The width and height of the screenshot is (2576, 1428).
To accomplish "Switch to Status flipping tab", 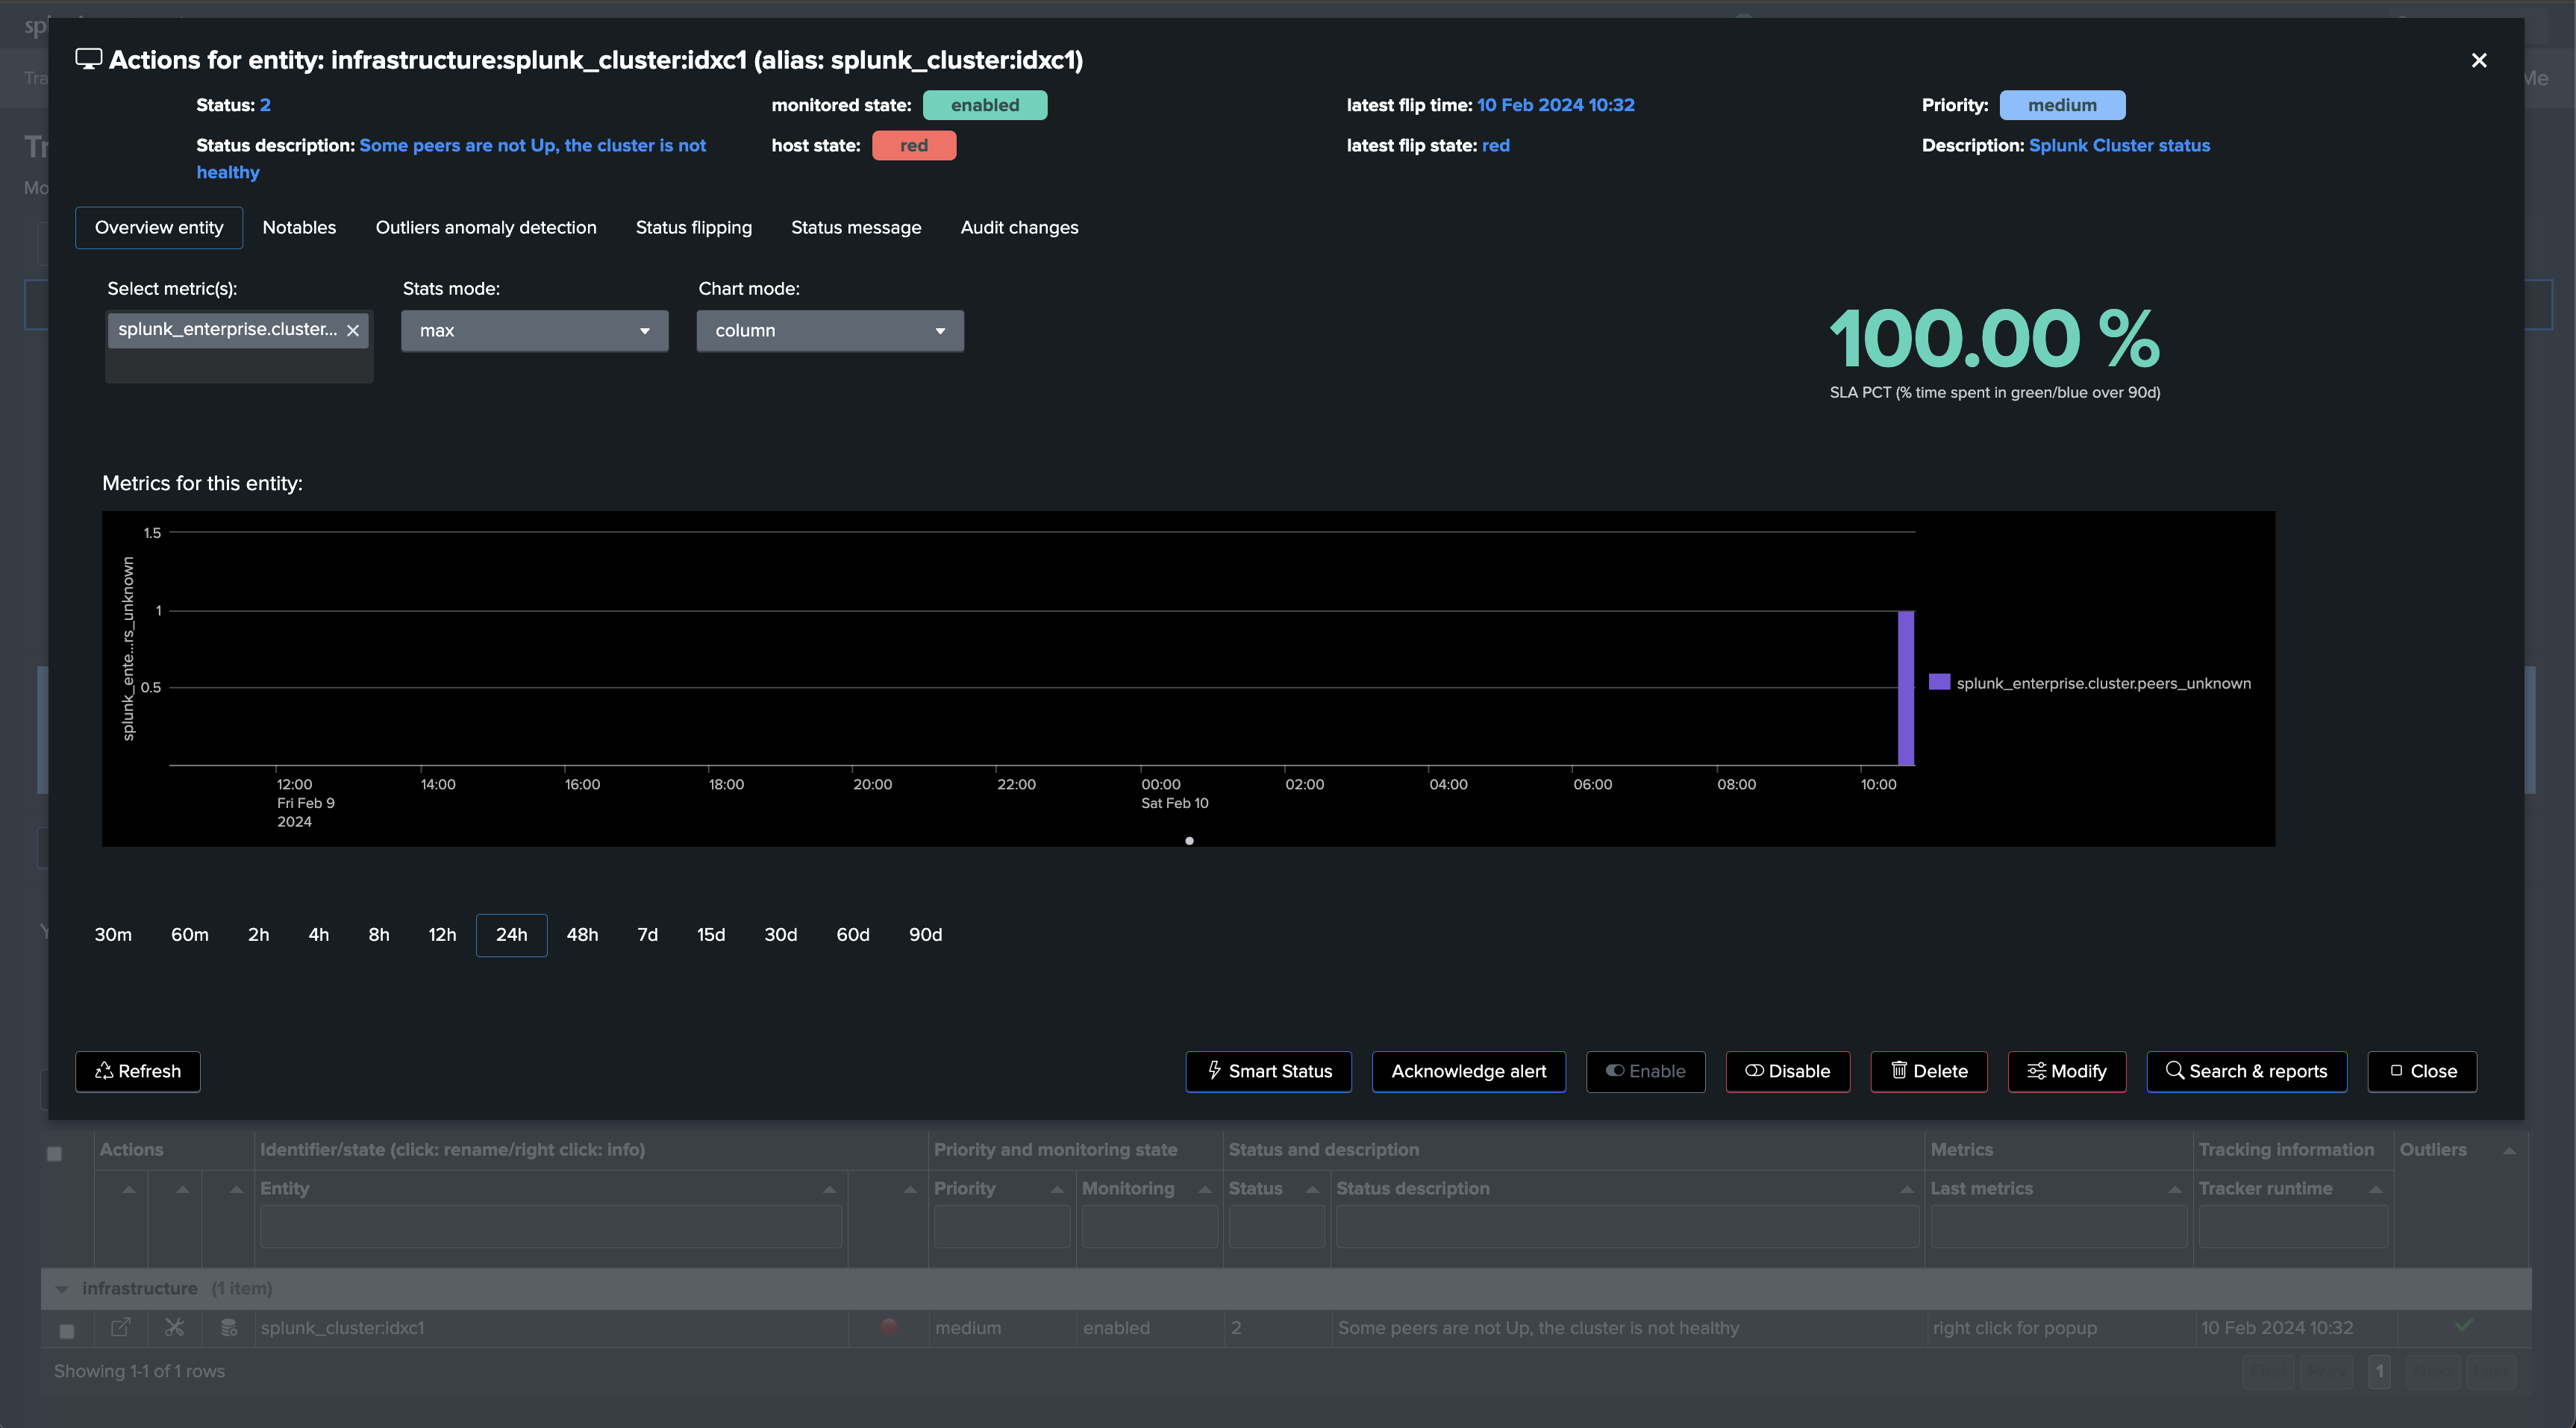I will tap(694, 228).
